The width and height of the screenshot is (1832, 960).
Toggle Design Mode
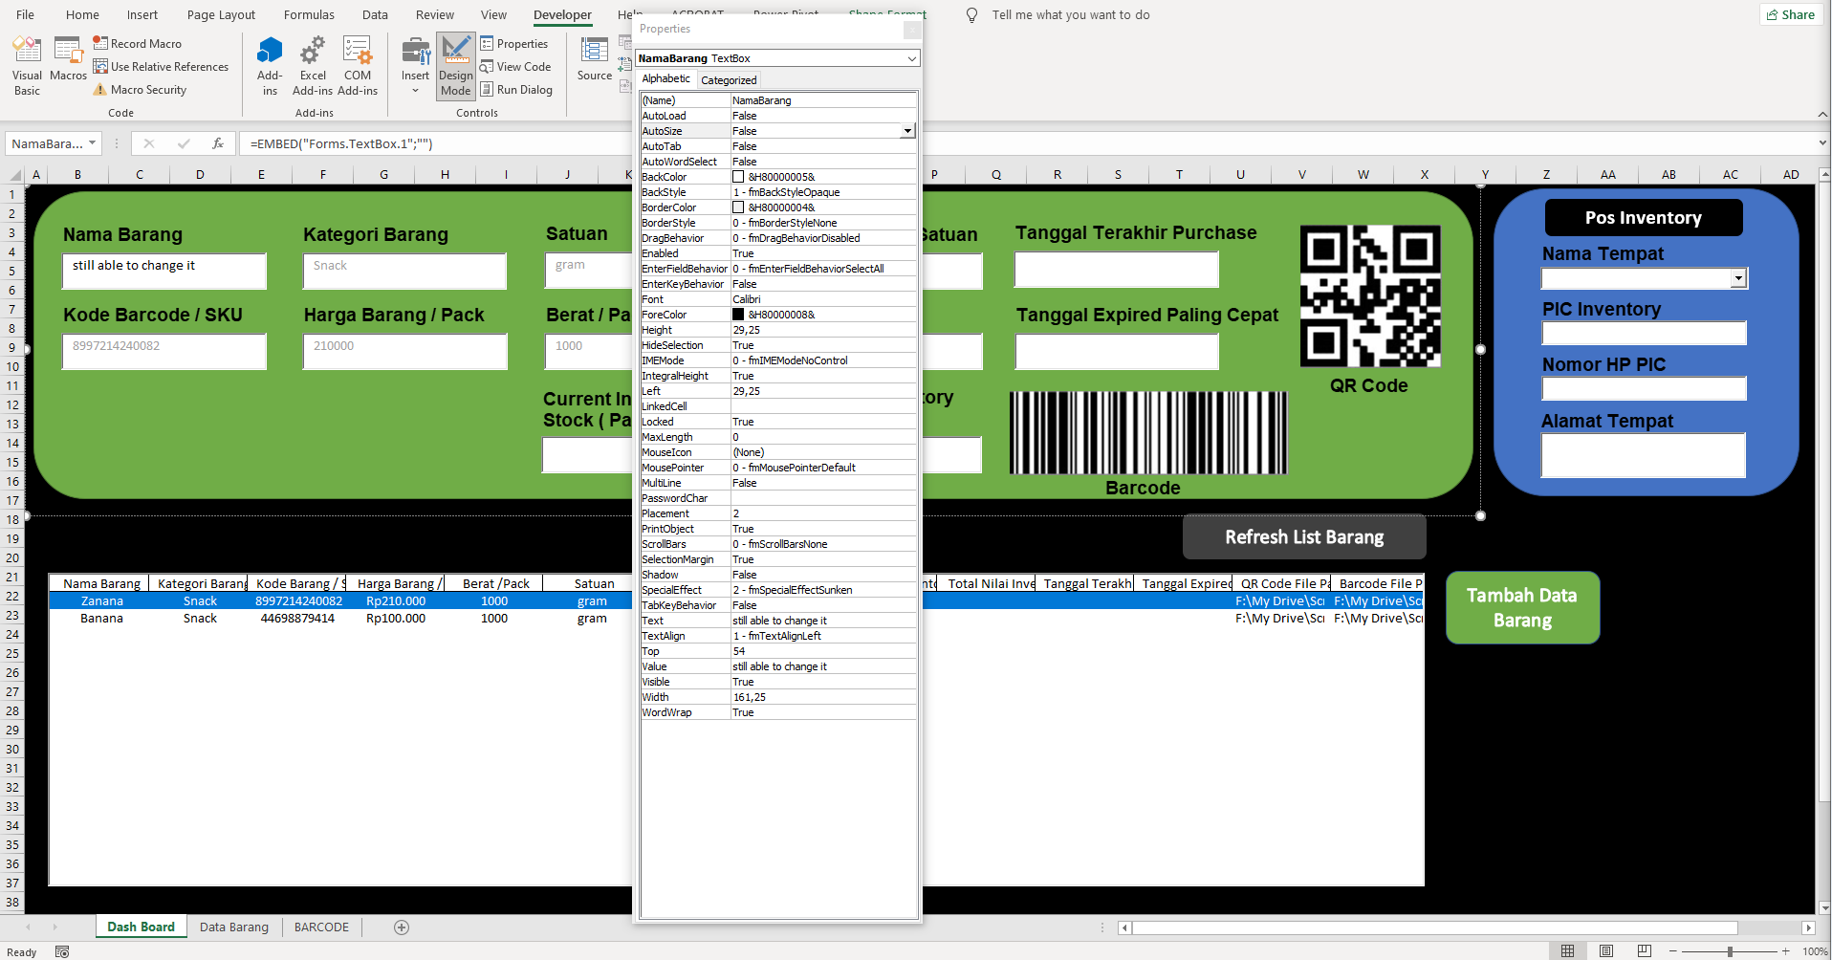tap(456, 66)
